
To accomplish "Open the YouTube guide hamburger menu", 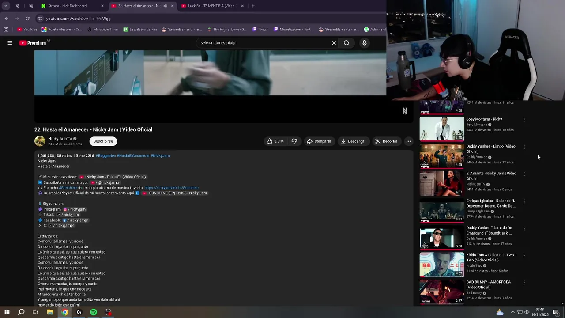I will [x=9, y=43].
